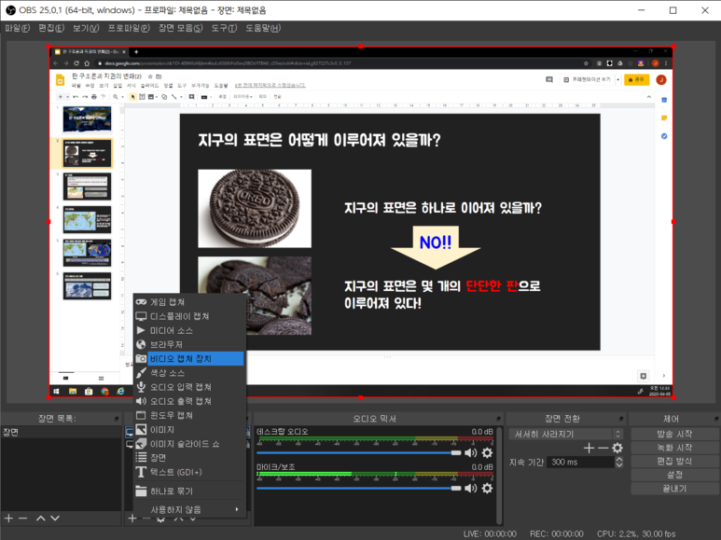Add an 이미지 슬라이드 쇼 source

[189, 444]
